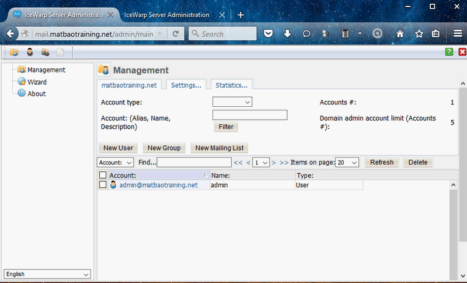Click the New User button

pos(119,148)
